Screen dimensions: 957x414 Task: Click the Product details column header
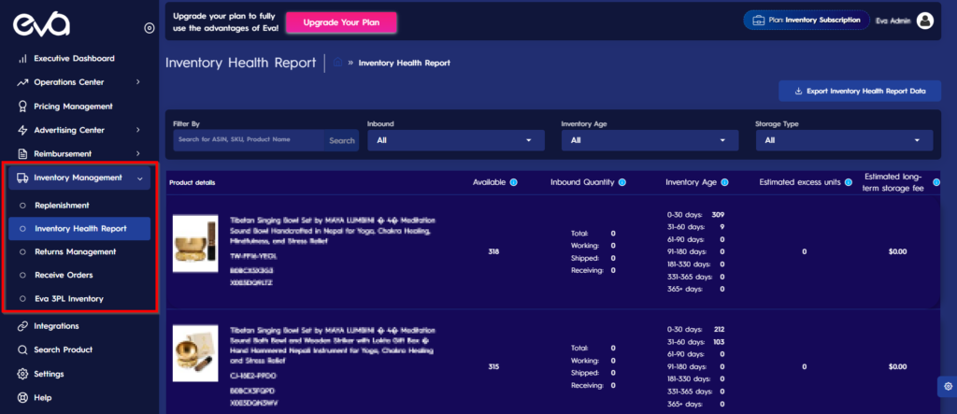tap(193, 182)
